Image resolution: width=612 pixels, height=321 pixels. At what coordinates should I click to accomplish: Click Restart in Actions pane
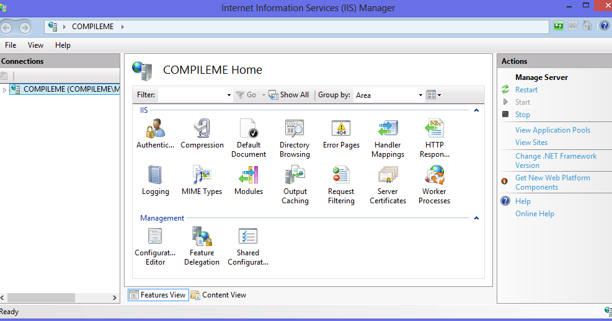(x=526, y=90)
